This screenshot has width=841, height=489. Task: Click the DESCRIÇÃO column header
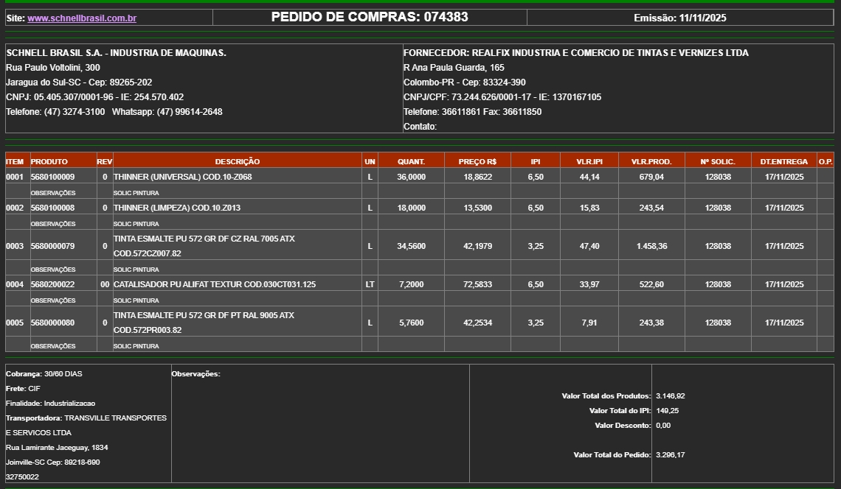coord(237,161)
